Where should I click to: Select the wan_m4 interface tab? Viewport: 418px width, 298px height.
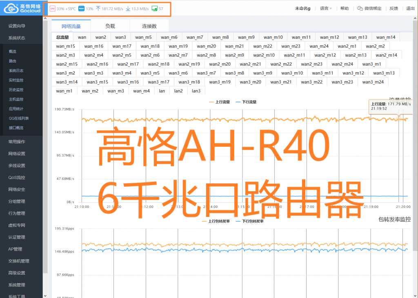[141, 91]
